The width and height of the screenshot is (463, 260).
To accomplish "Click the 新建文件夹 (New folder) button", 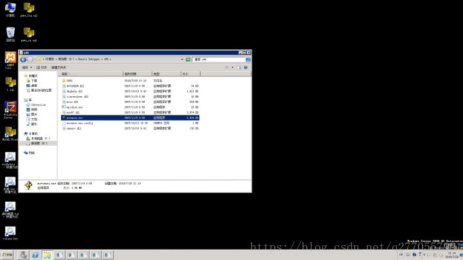I will pos(59,67).
